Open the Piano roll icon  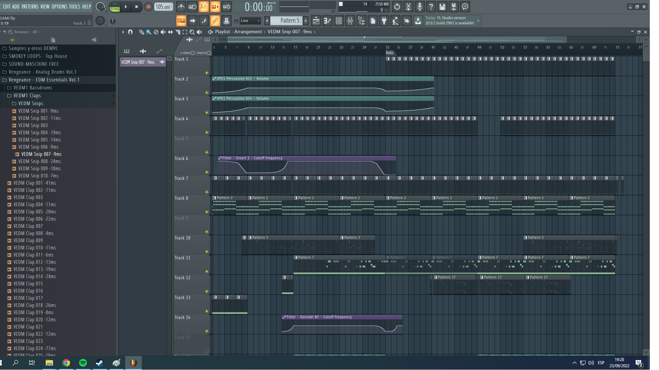[327, 21]
